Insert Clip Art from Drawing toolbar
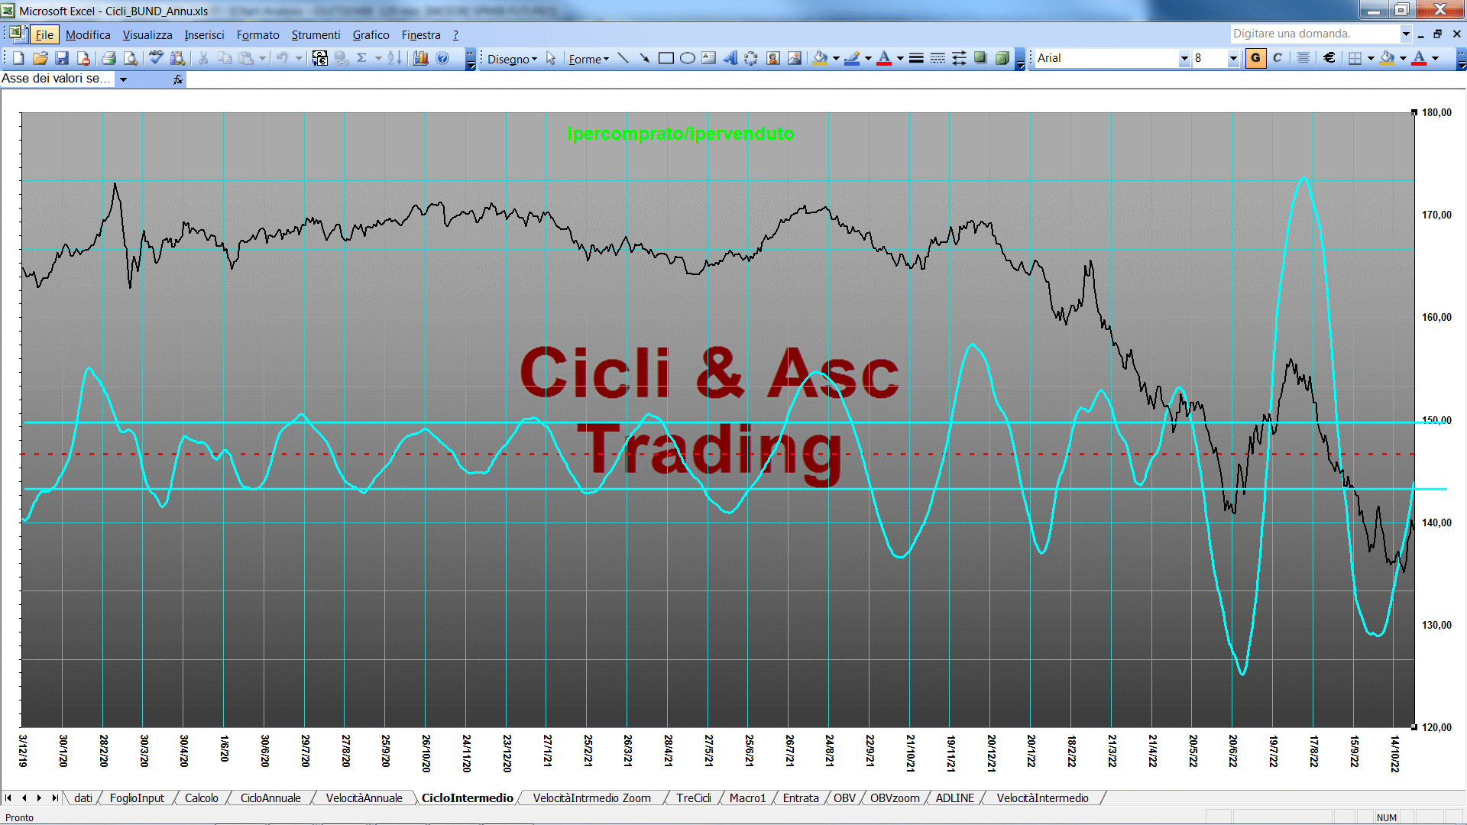Image resolution: width=1467 pixels, height=825 pixels. tap(772, 58)
